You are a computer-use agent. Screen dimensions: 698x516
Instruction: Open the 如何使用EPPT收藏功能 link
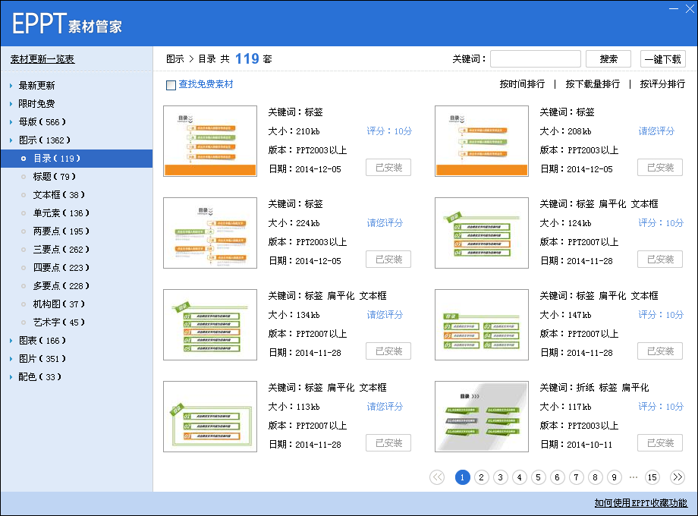641,503
